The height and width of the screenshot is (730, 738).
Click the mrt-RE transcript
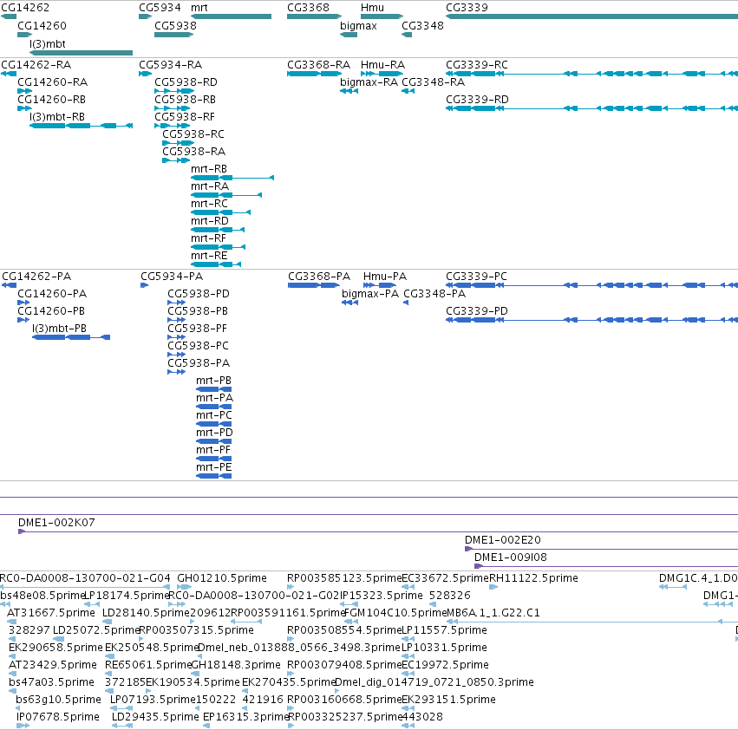tap(216, 264)
